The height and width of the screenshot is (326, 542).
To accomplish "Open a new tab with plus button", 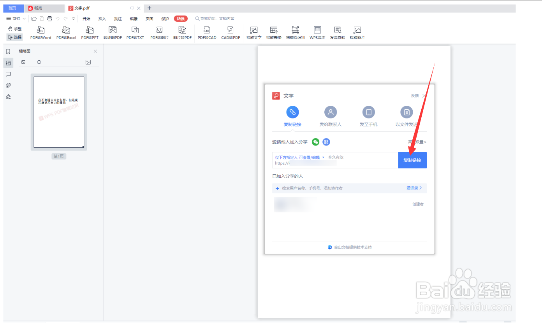I will click(150, 8).
